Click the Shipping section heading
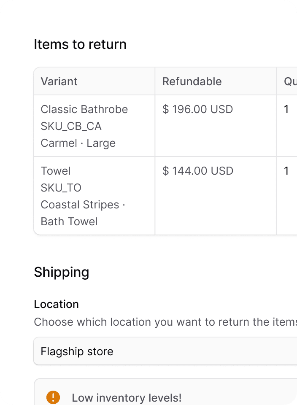Viewport: 297px width, 405px height. tap(62, 272)
